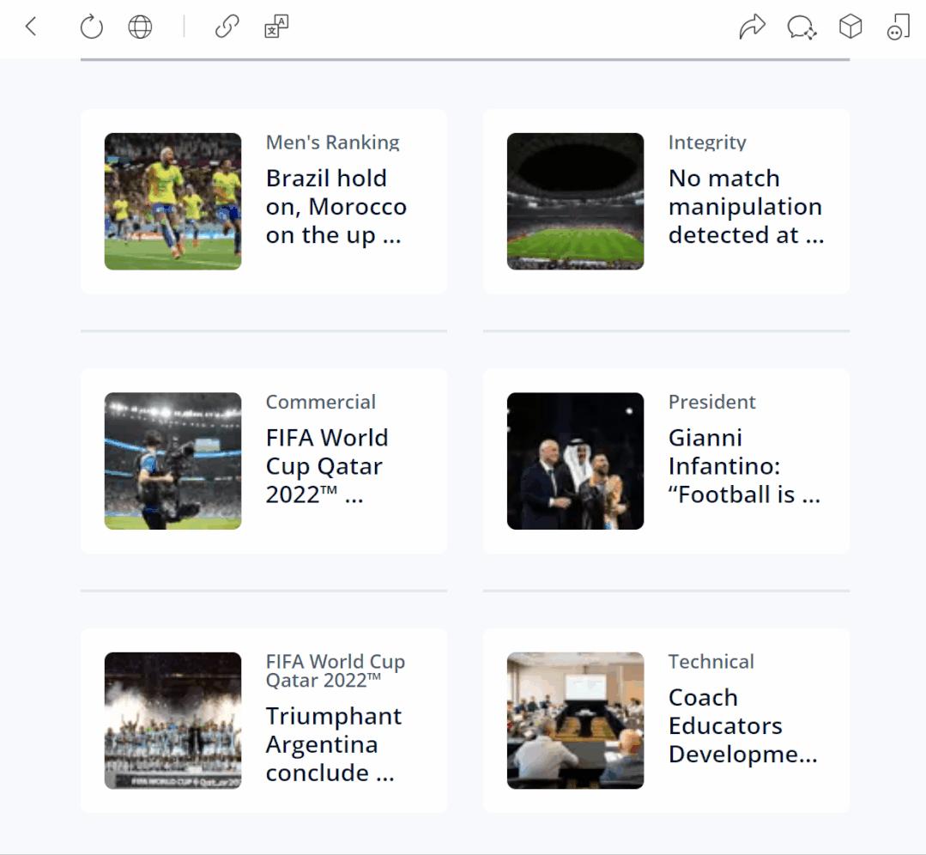Viewport: 926px width, 855px height.
Task: Select the Commercial category label
Action: coord(321,402)
